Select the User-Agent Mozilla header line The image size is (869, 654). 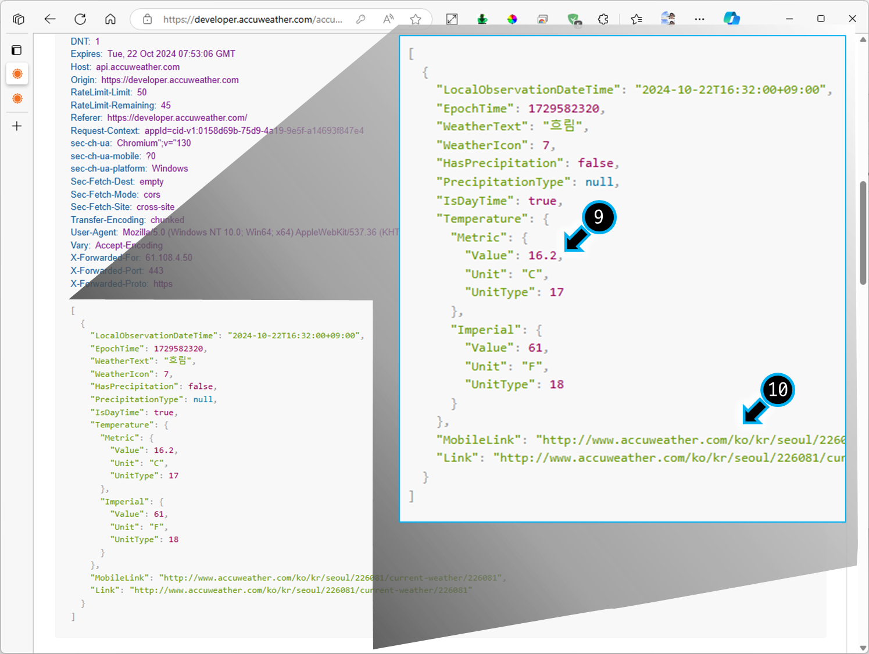pyautogui.click(x=235, y=233)
